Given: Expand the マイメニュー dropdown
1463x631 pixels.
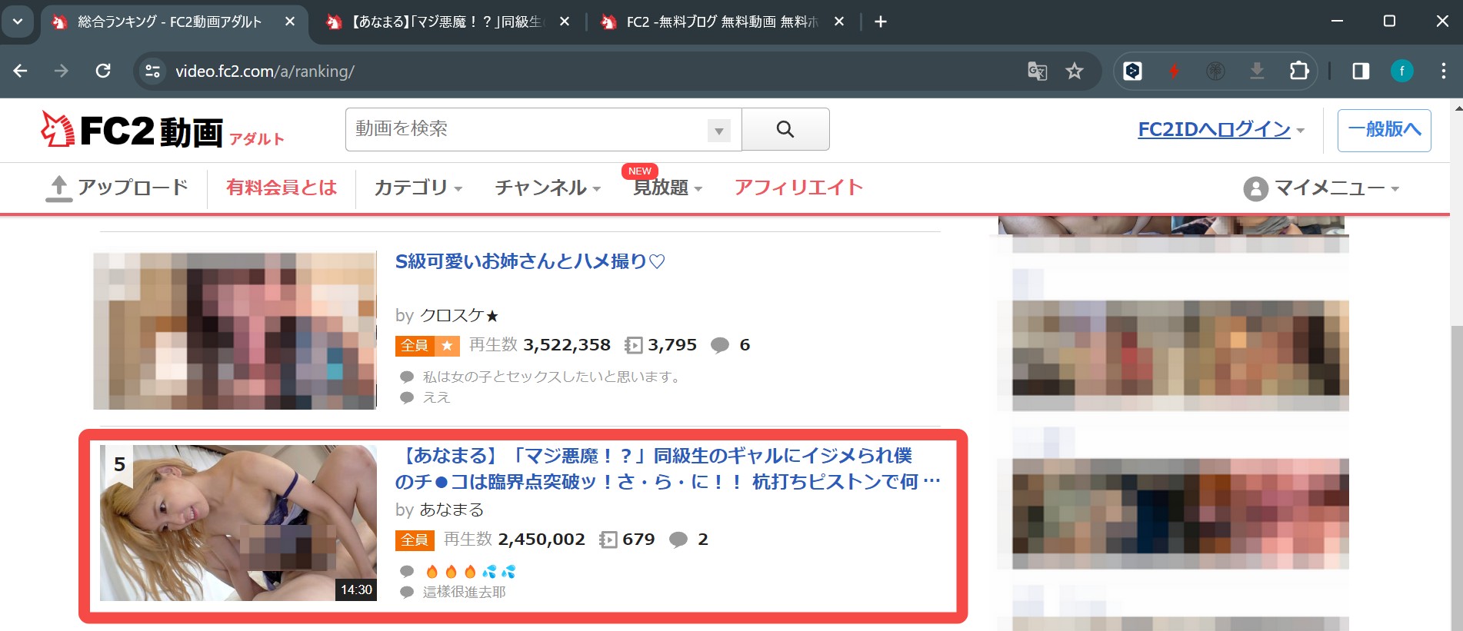Looking at the screenshot, I should [x=1321, y=188].
